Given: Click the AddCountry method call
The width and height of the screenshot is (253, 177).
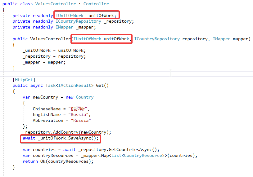Looking at the screenshot, I should click(x=66, y=132).
